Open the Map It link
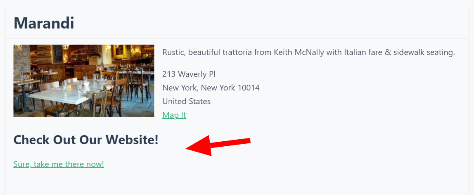The image size is (474, 195). click(x=174, y=115)
